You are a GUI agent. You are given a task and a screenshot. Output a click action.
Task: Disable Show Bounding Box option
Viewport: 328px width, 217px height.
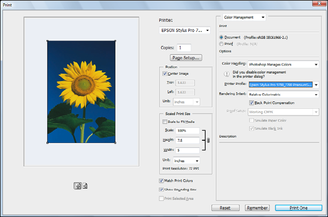click(161, 189)
